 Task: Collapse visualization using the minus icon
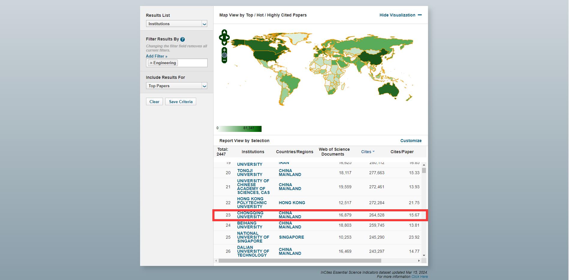pos(420,15)
